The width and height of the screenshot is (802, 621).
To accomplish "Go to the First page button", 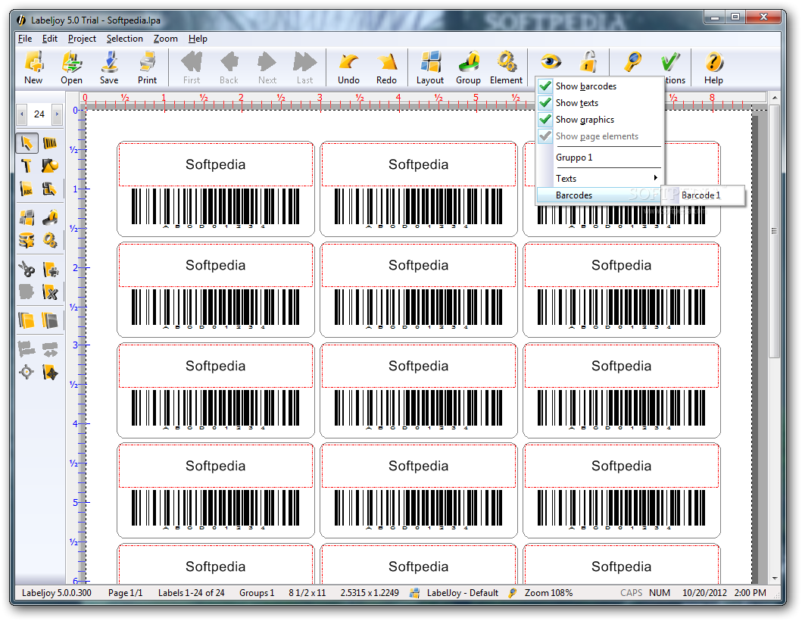I will (192, 67).
